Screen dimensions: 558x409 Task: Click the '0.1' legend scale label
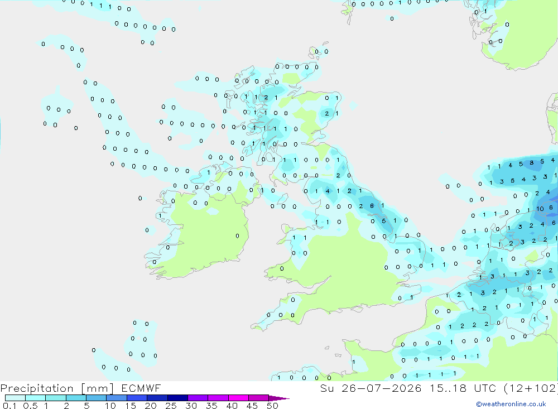click(x=9, y=406)
